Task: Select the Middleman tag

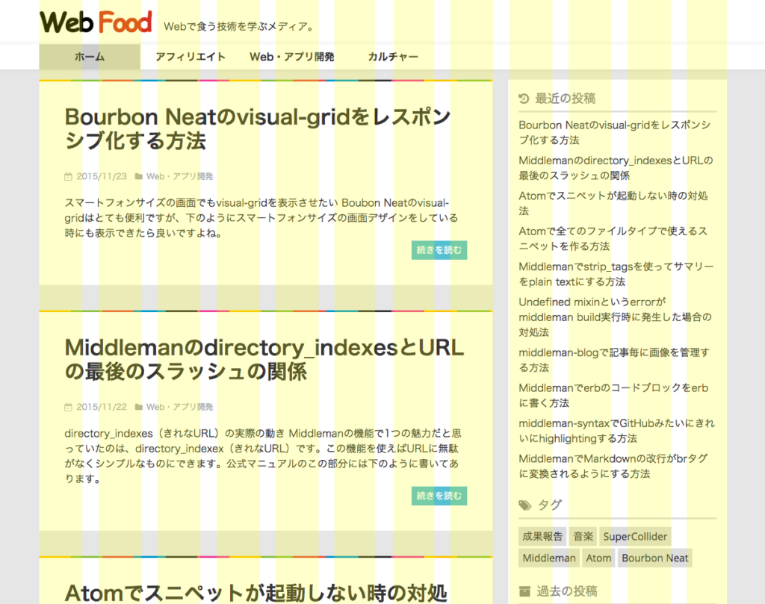Action: [548, 558]
